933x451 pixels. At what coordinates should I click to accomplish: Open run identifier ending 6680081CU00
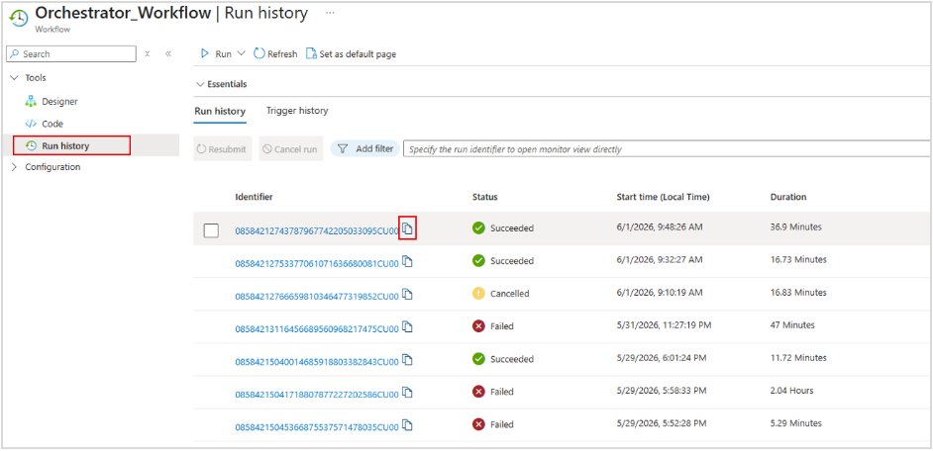317,264
